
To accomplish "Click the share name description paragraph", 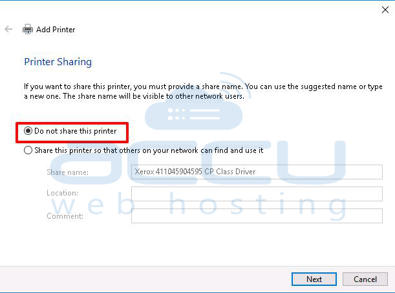I will click(203, 91).
